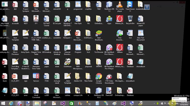Image resolution: width=190 pixels, height=106 pixels.
Task: Select the jobportal folder
Action: [88, 62]
